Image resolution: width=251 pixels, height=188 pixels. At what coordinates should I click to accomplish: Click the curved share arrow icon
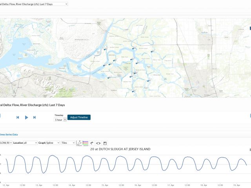(x=92, y=143)
